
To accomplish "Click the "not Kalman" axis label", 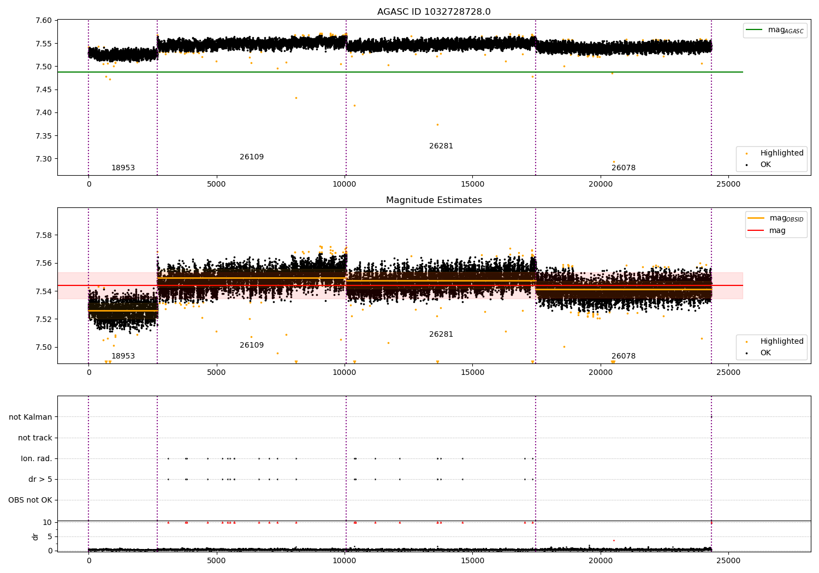I will click(31, 417).
